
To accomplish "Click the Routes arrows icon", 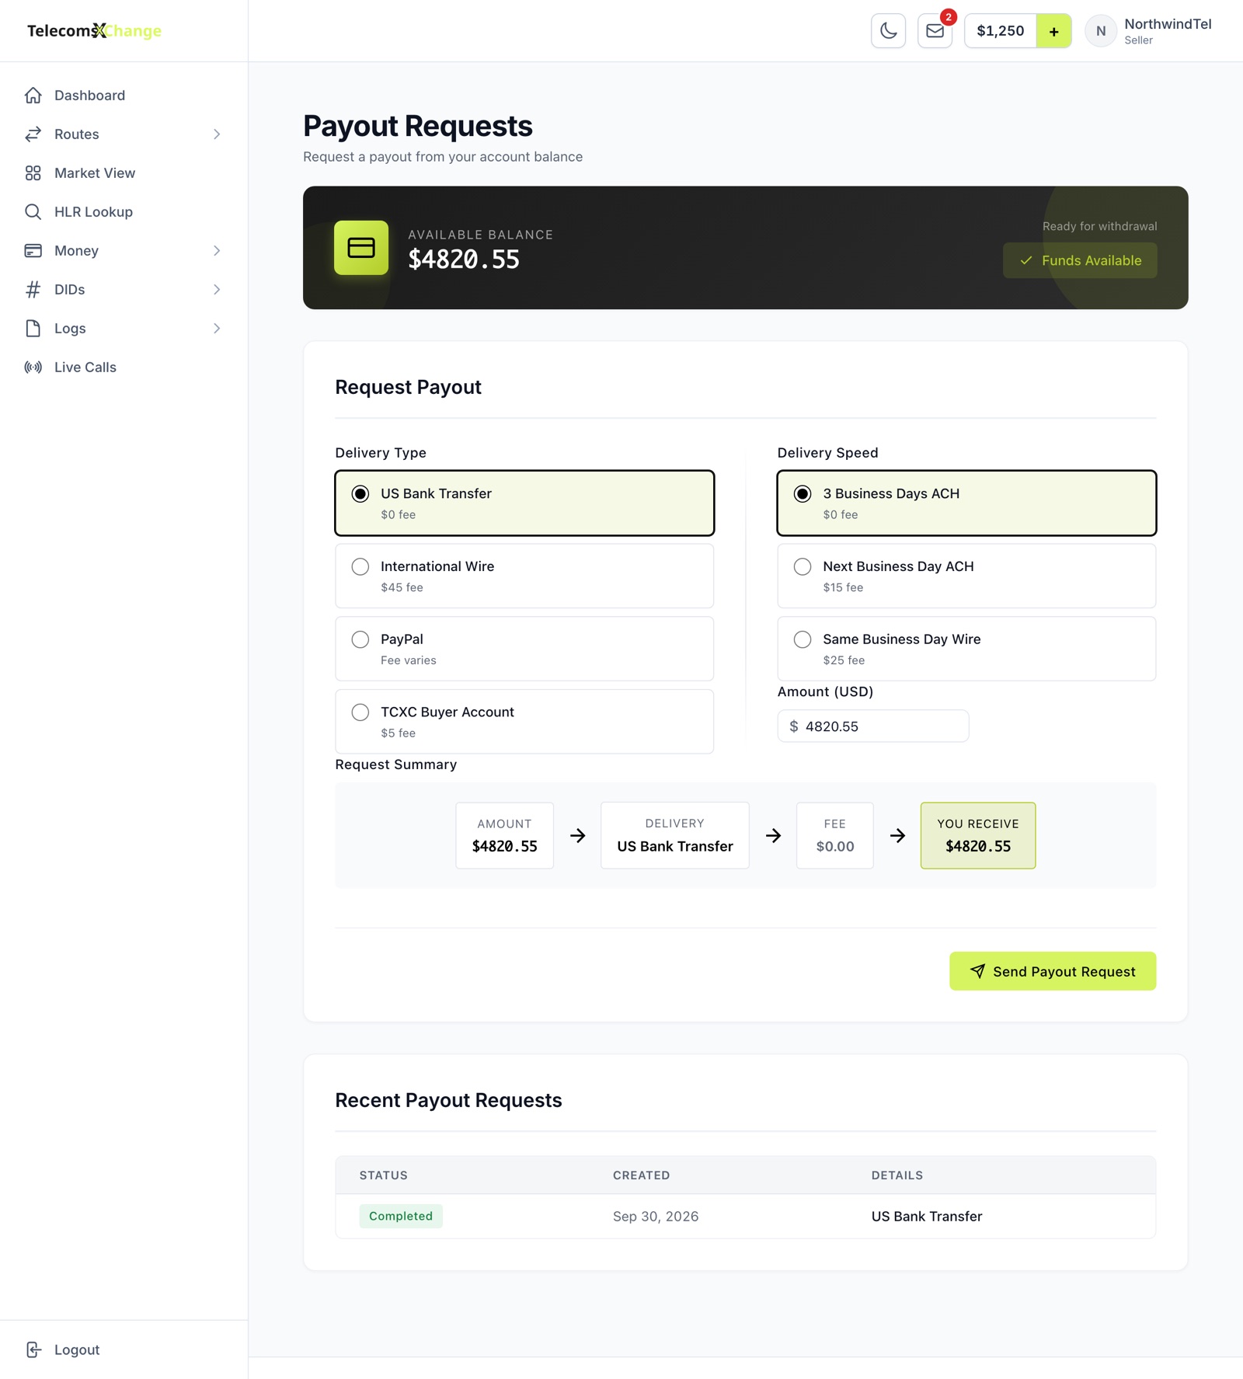I will 33,134.
